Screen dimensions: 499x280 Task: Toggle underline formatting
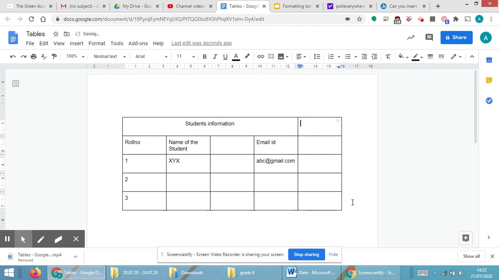click(x=225, y=57)
